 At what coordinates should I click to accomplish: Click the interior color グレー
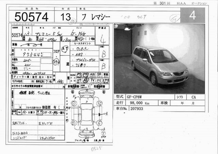coord(27,69)
